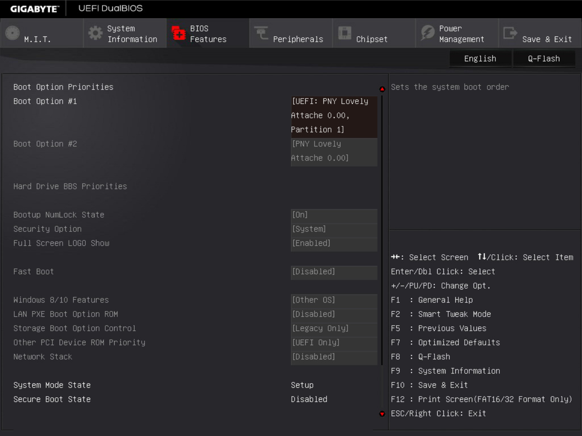Click the Peripherals connector icon
The image size is (582, 436).
point(261,32)
